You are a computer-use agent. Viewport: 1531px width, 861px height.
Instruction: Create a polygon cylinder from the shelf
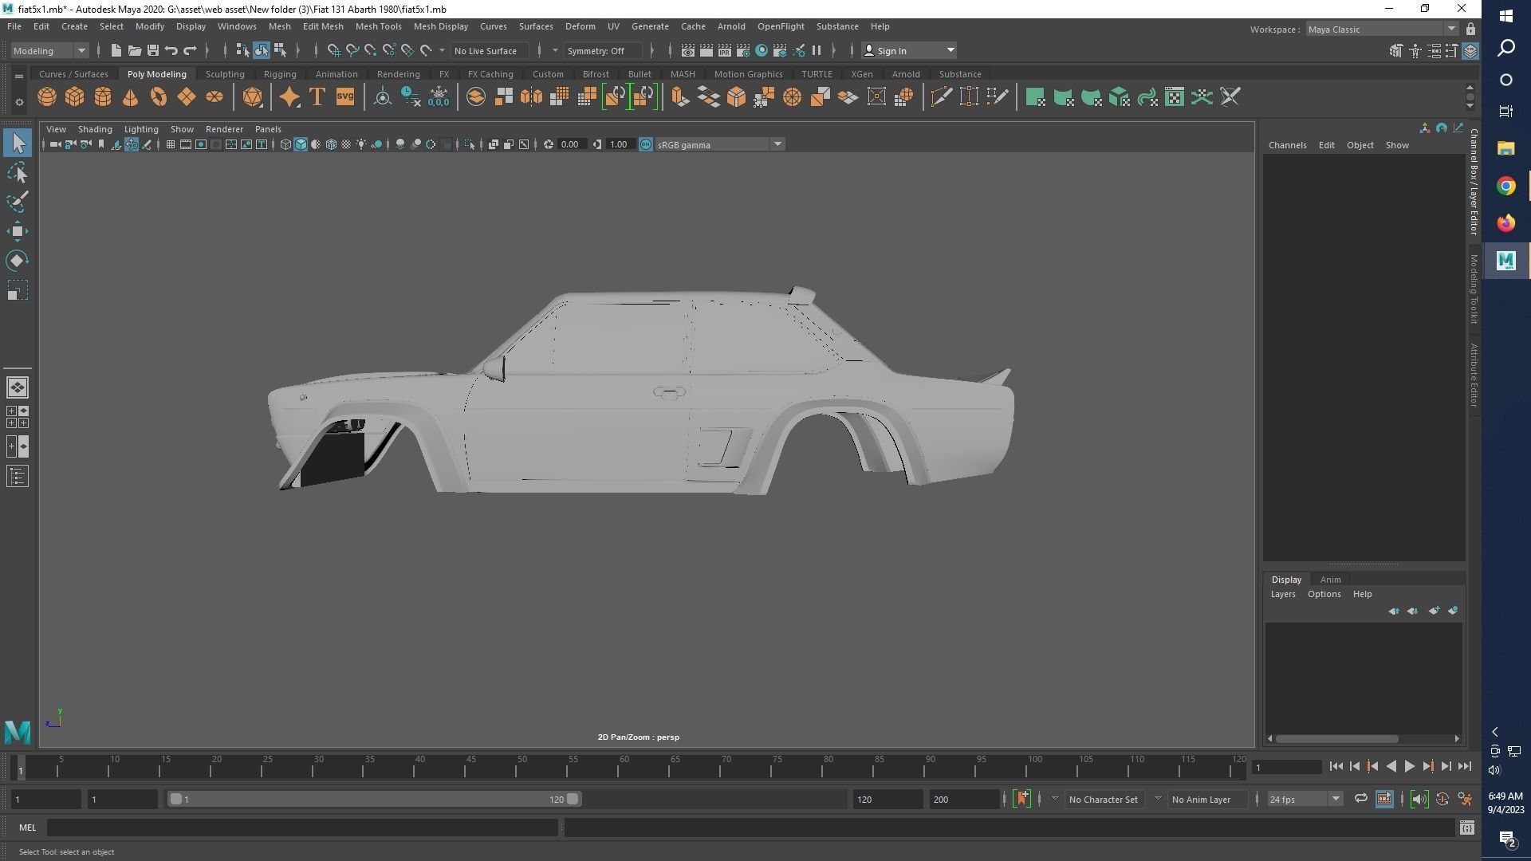pos(103,97)
